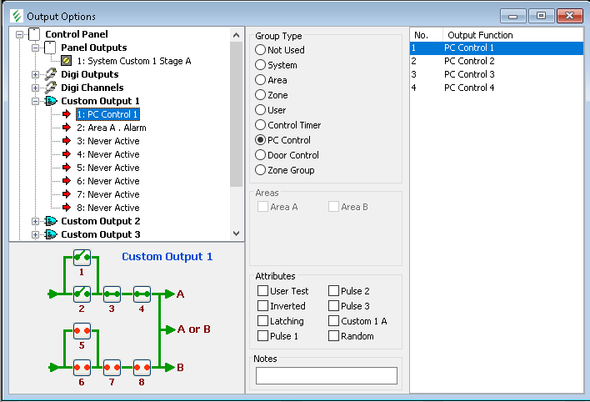Click the tree scrollbar down arrow

[236, 234]
